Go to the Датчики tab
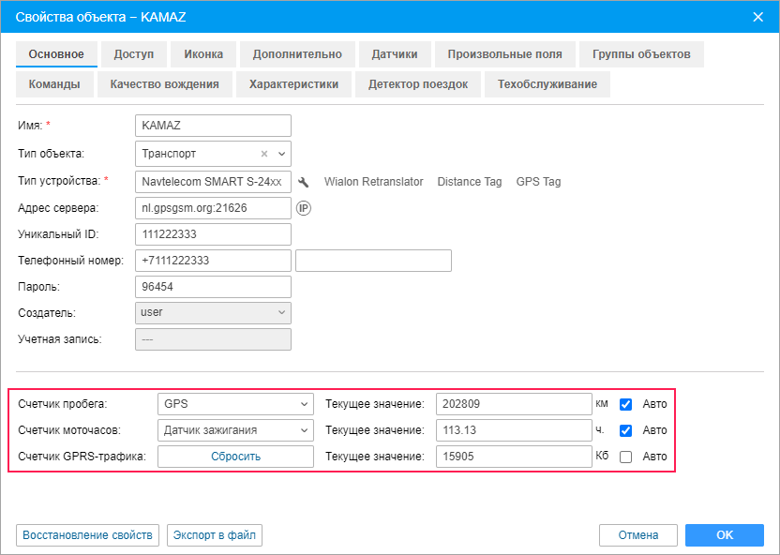The width and height of the screenshot is (780, 555). pos(395,54)
